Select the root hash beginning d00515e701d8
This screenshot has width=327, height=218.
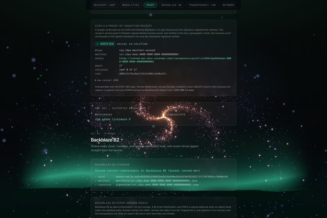pos(143,73)
